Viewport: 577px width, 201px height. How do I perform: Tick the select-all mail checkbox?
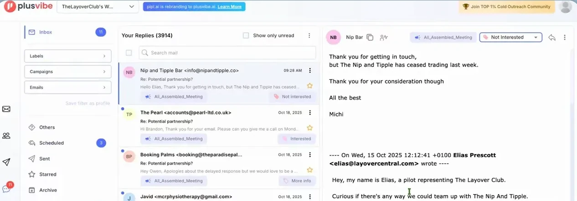129,53
